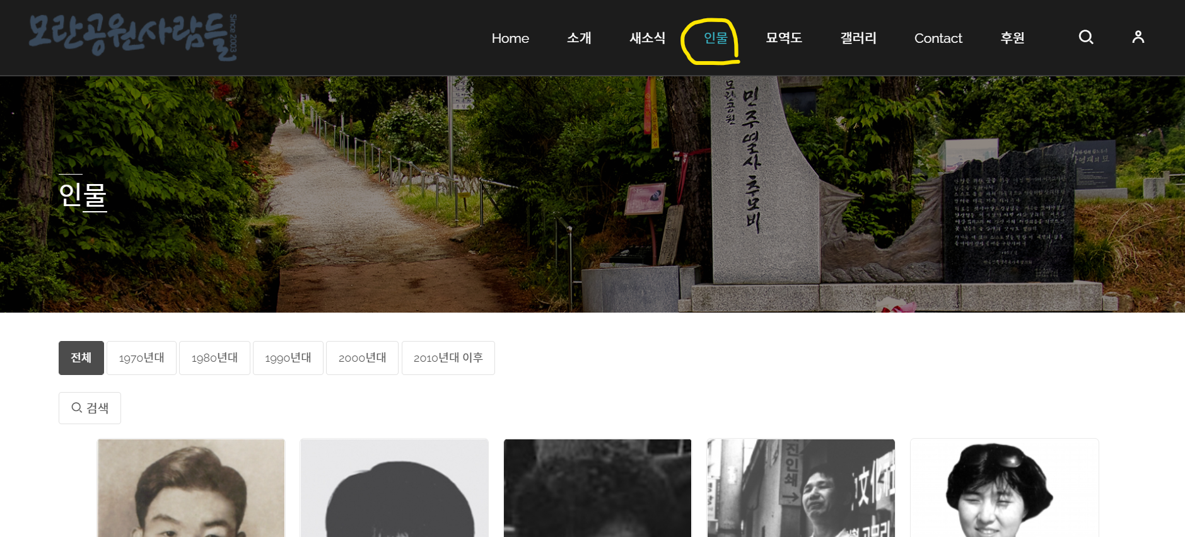The height and width of the screenshot is (537, 1185).
Task: Open the 갤러리 menu
Action: pos(858,38)
